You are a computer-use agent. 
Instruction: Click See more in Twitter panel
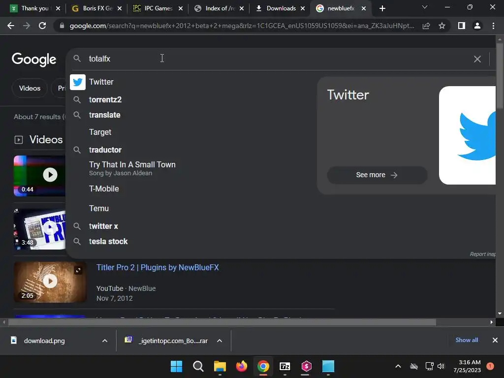(x=377, y=175)
